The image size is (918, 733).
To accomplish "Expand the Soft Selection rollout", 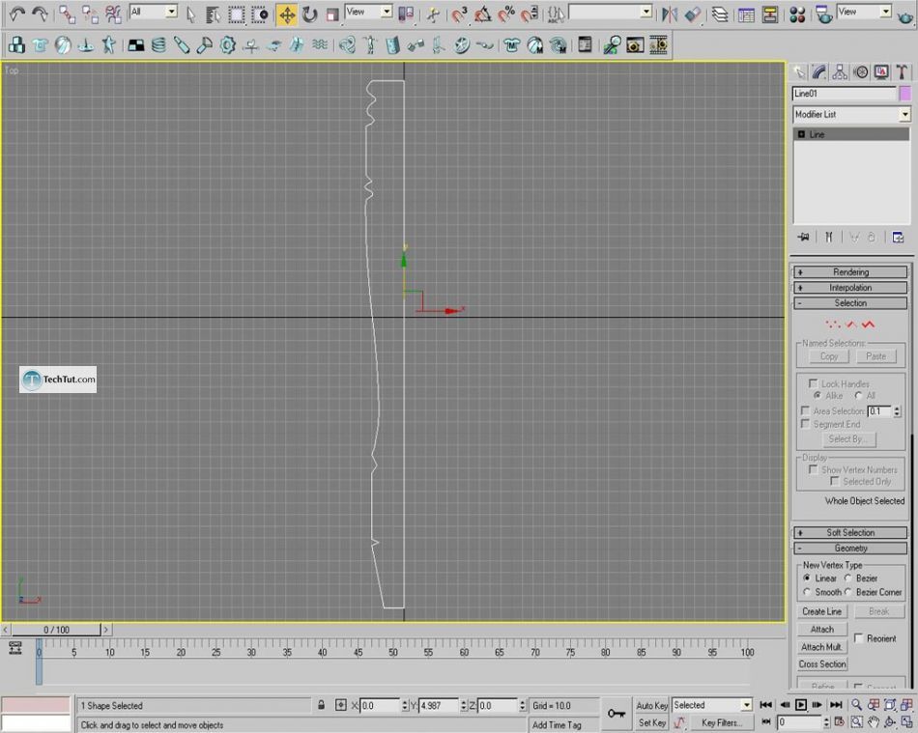I will click(850, 532).
